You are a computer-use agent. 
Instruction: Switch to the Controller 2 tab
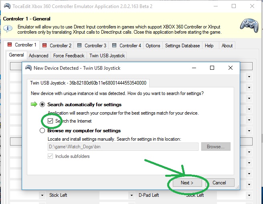coord(57,45)
